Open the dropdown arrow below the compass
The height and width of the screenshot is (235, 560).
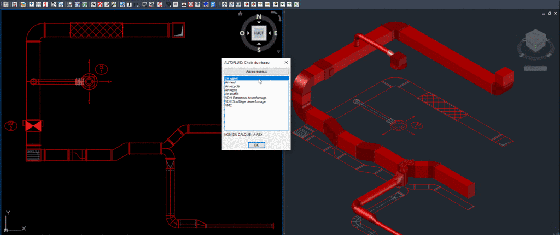[x=278, y=52]
